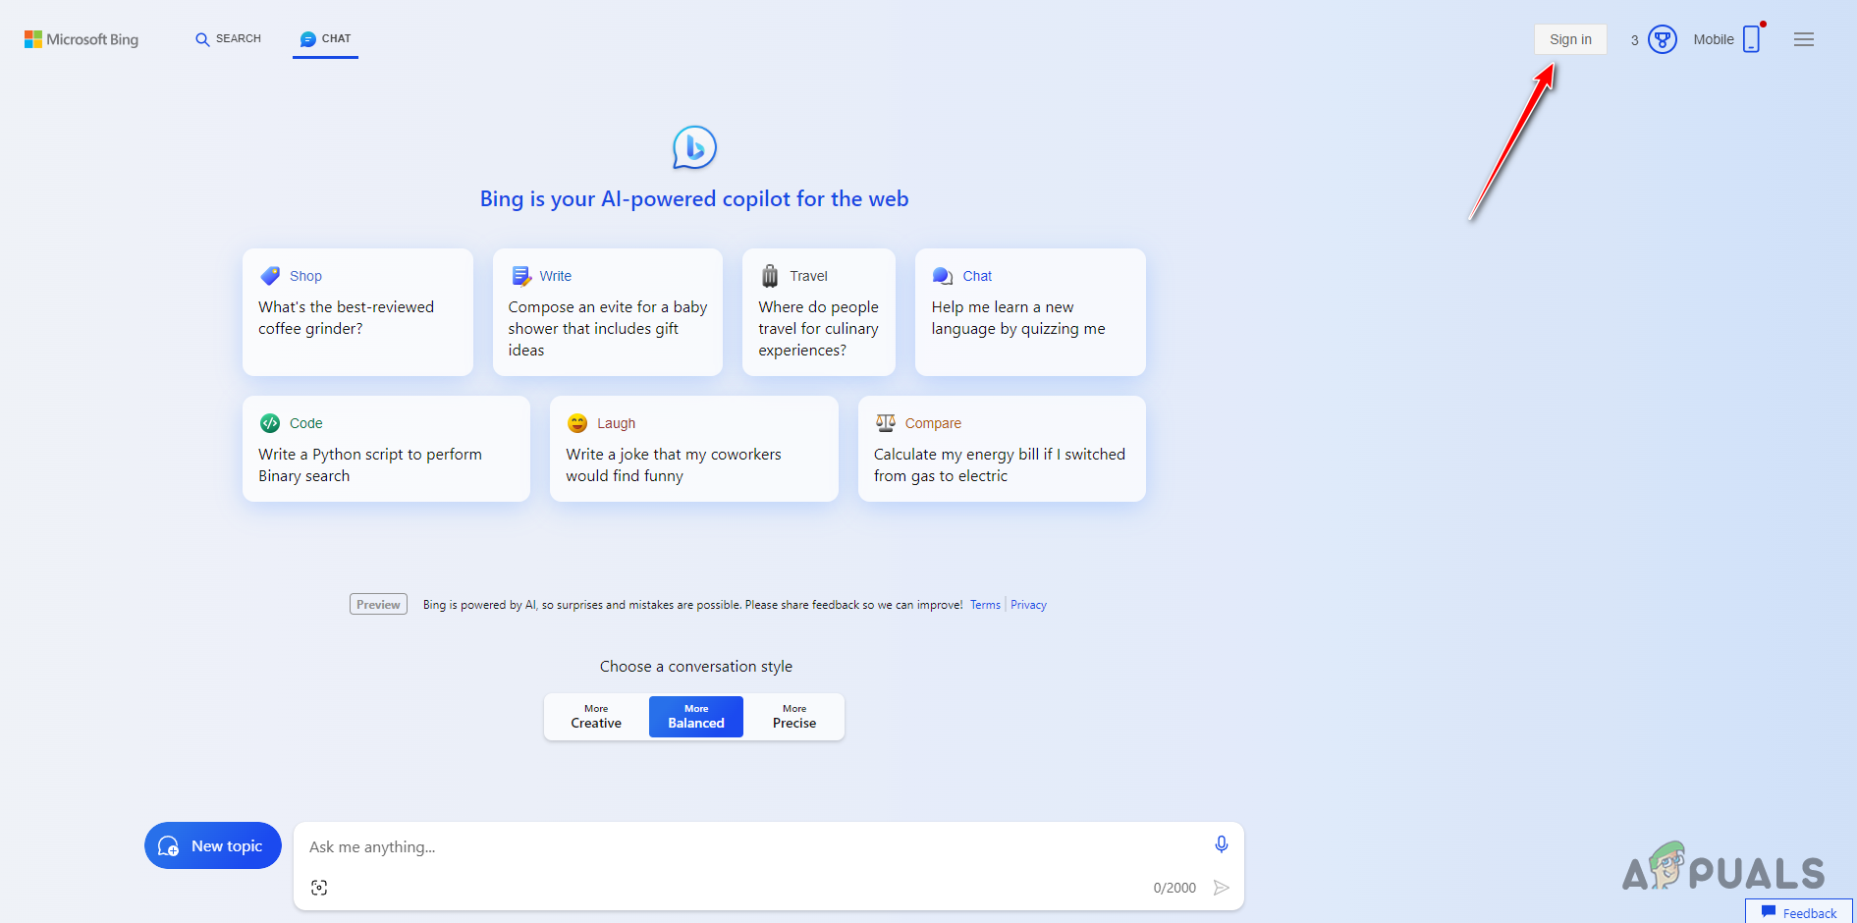This screenshot has width=1857, height=923.
Task: Activate the microphone voice input
Action: pyautogui.click(x=1222, y=844)
